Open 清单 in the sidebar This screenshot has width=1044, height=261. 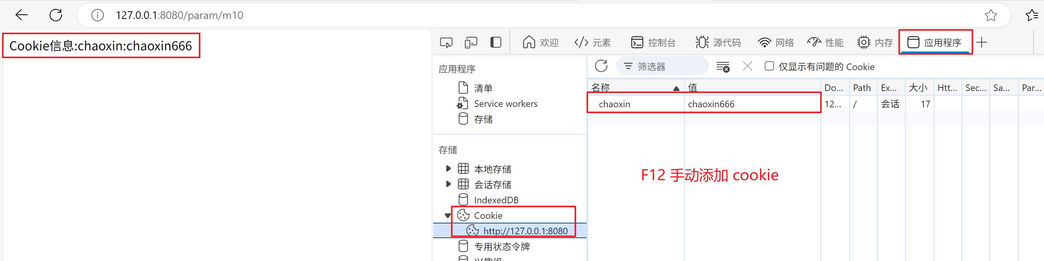483,88
